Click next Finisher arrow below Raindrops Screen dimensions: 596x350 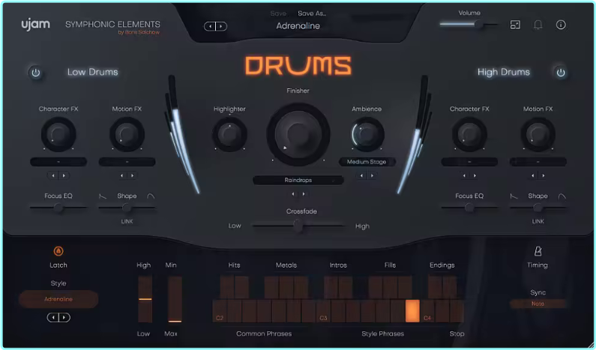304,194
